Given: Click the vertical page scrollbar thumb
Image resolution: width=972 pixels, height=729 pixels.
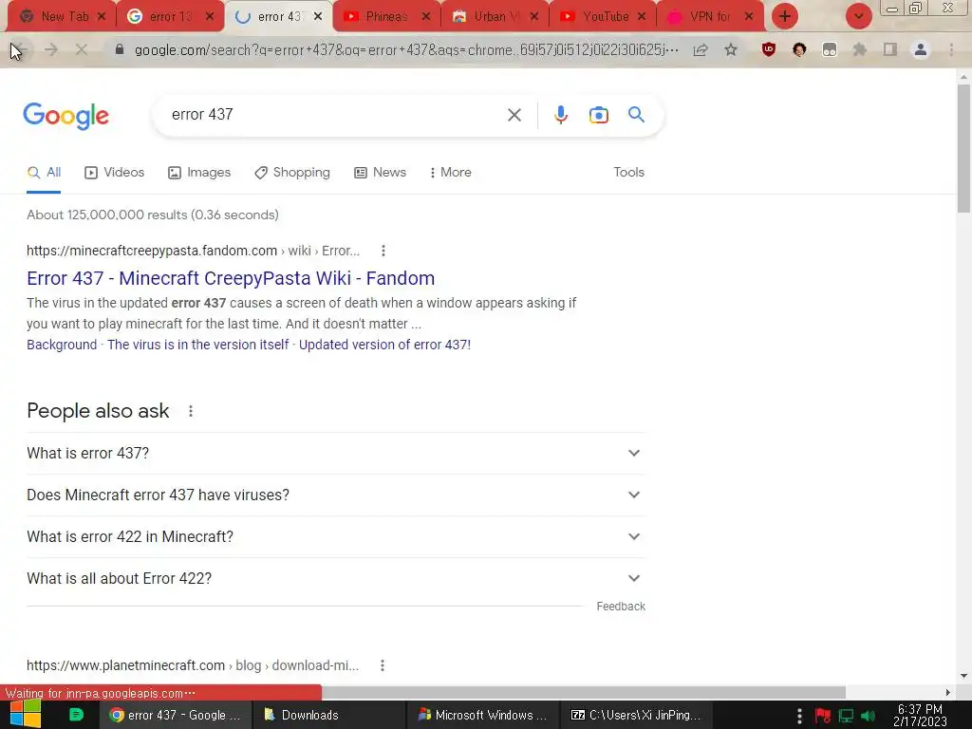Looking at the screenshot, I should point(963,149).
